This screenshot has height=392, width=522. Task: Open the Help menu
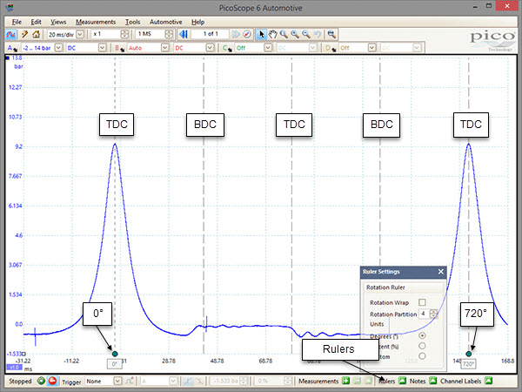197,22
